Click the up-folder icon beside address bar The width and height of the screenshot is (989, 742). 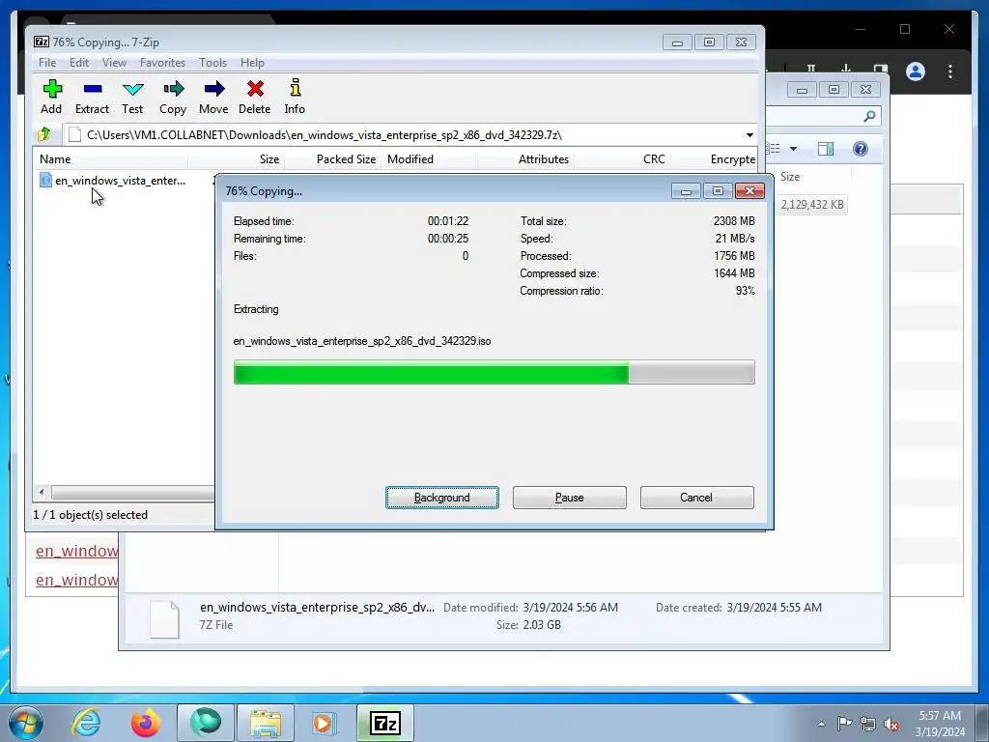pos(44,134)
